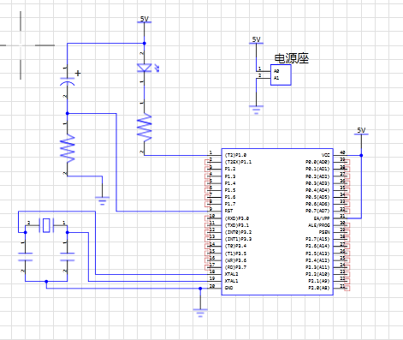This screenshot has width=403, height=340.
Task: Select the XTAL1 pin label
Action: 231,281
